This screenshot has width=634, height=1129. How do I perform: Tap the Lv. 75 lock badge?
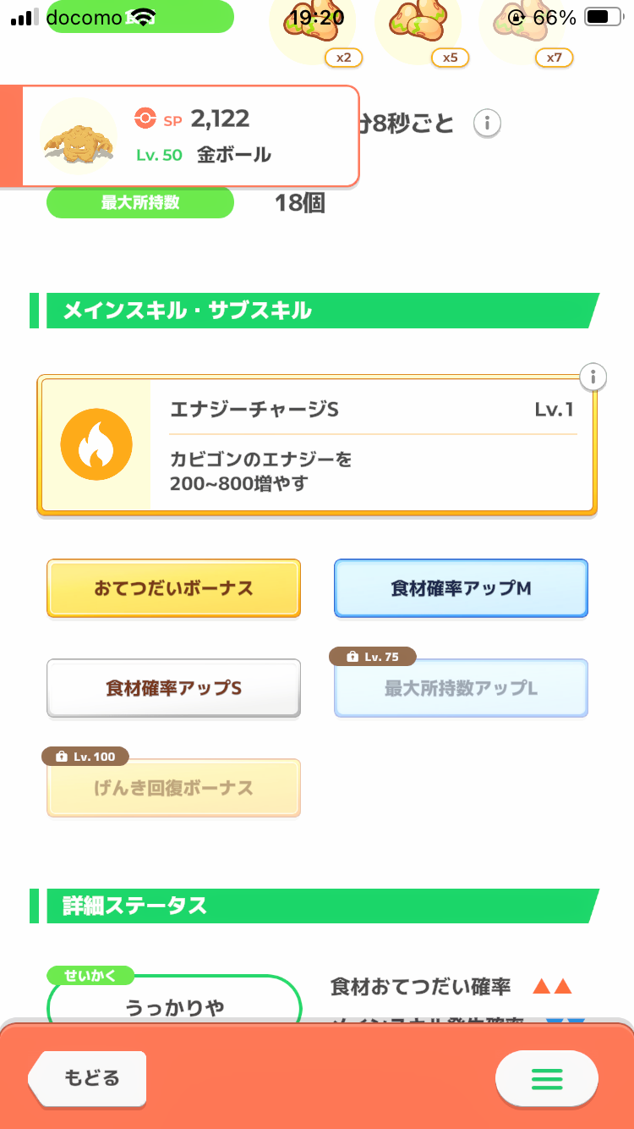pos(372,657)
